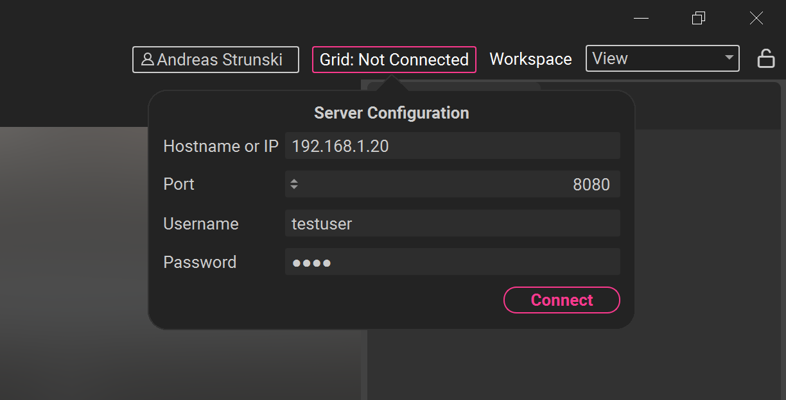Click the Workspace label text
The height and width of the screenshot is (400, 786).
point(530,59)
